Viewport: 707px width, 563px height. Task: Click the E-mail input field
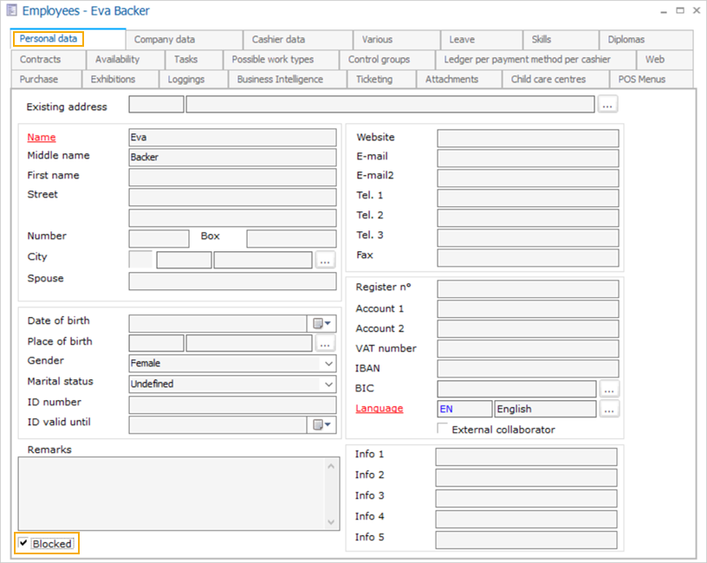[x=528, y=158]
